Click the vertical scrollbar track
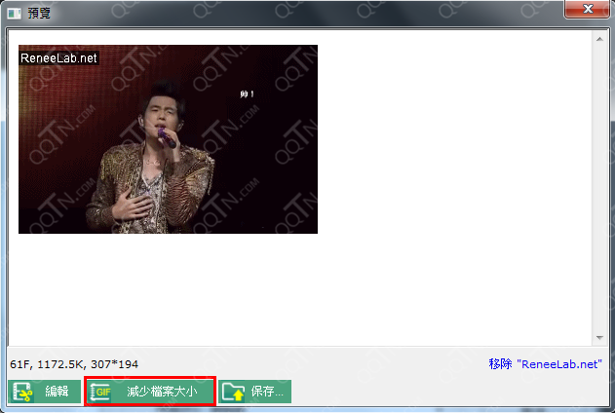This screenshot has width=615, height=413. coord(600,195)
